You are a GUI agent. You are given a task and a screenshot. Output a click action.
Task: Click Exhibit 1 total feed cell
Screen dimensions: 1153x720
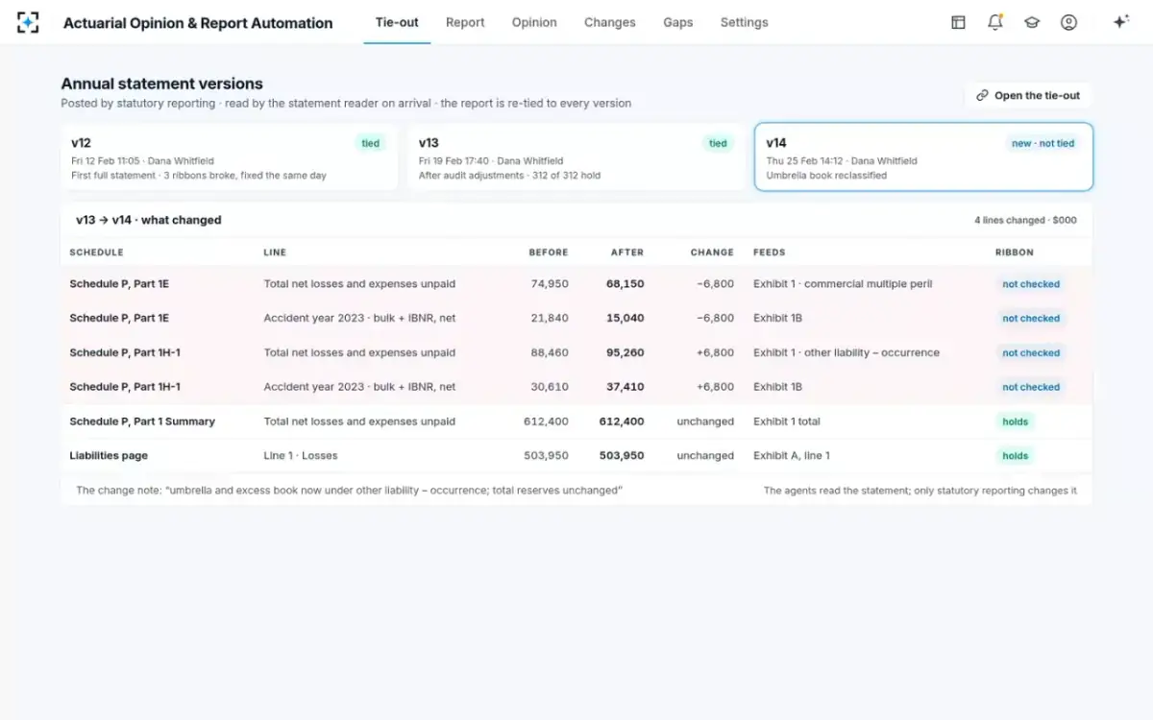click(x=787, y=421)
